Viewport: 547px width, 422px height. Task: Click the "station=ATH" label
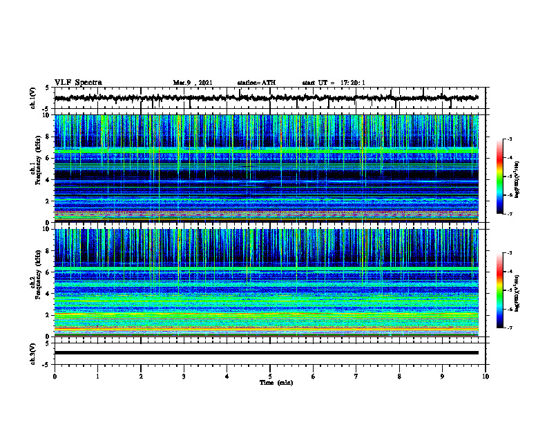pyautogui.click(x=256, y=83)
